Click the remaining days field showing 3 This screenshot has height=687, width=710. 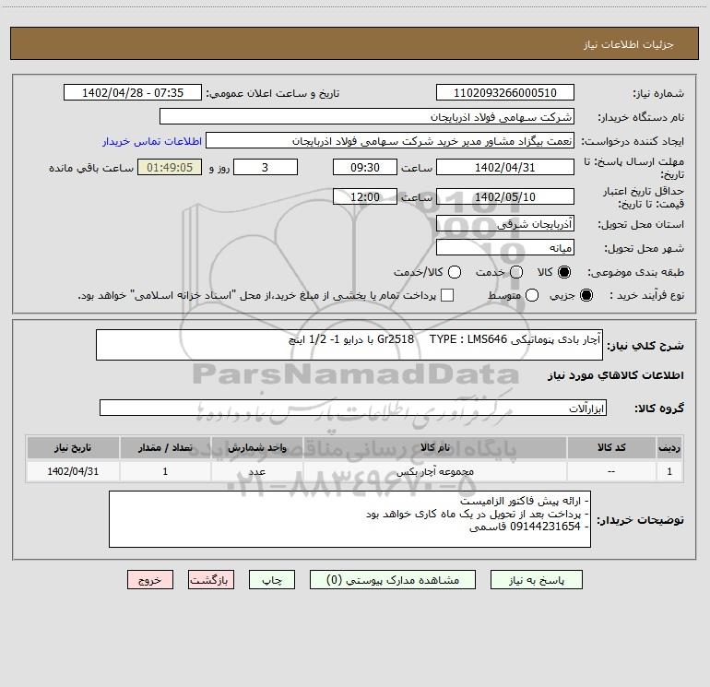point(266,167)
